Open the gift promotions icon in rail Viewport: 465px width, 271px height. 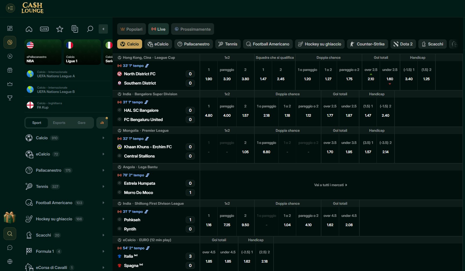click(10, 70)
